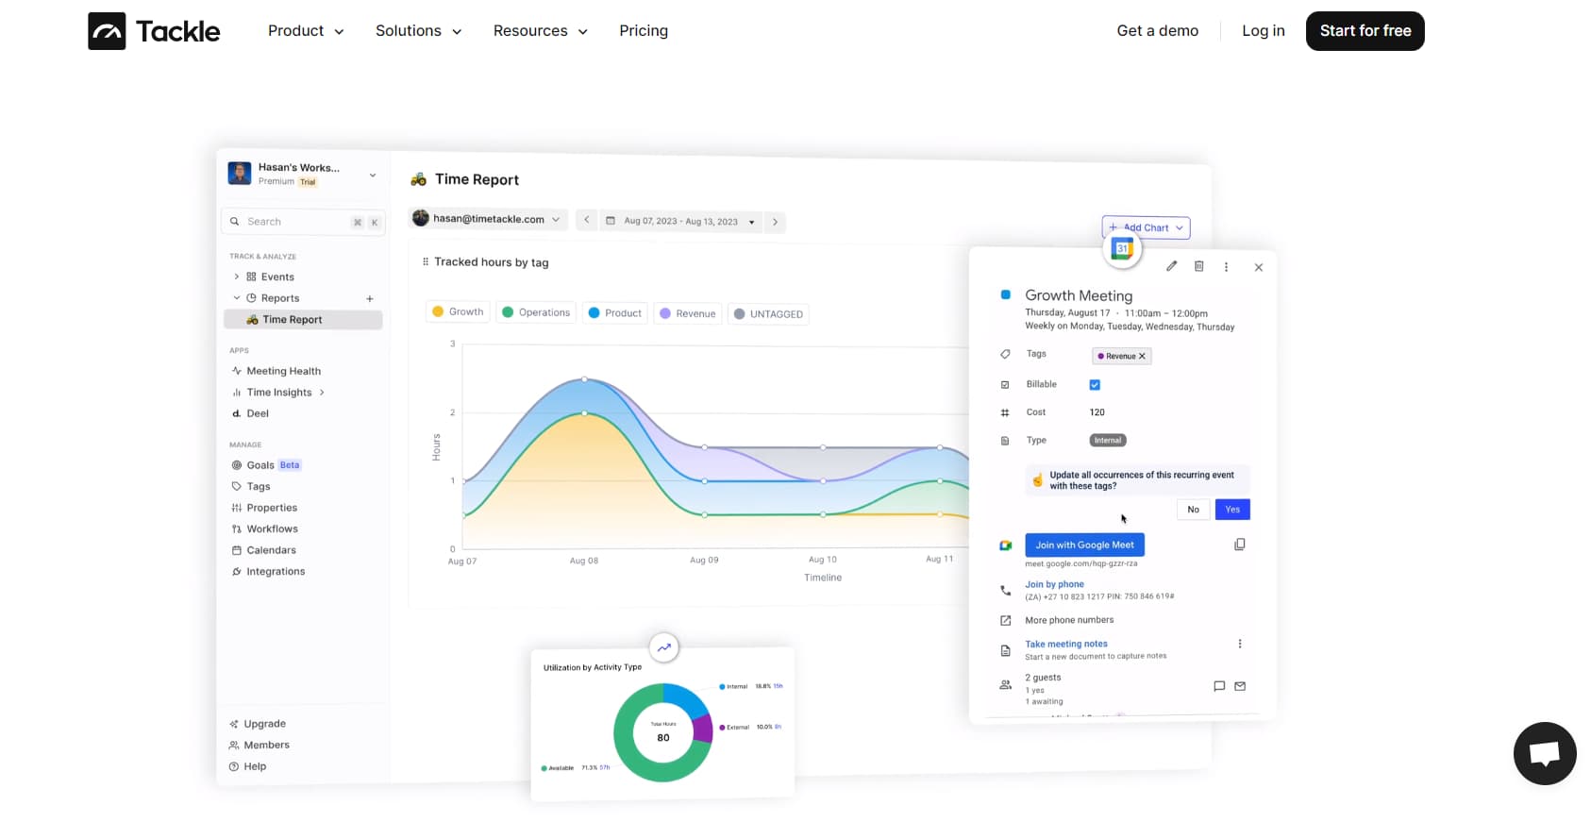
Task: Expand the Product dropdown menu
Action: click(306, 31)
